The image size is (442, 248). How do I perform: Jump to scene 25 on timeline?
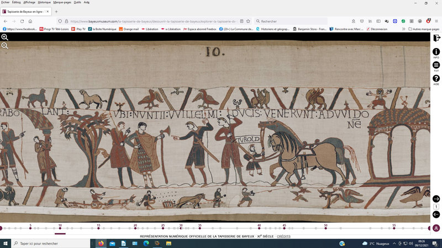[163, 228]
